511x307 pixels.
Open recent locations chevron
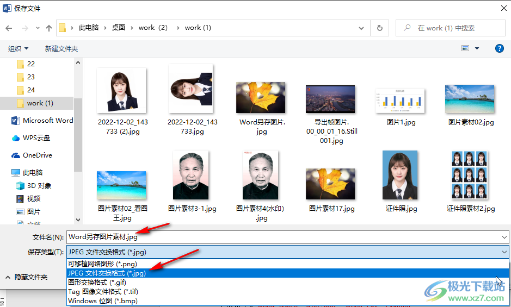click(38, 28)
